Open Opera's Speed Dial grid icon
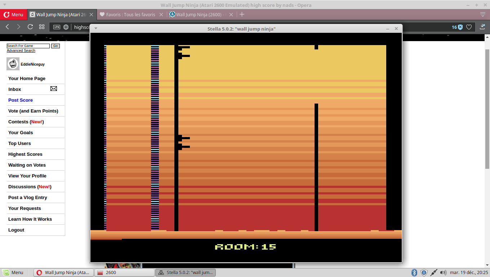 [x=42, y=27]
